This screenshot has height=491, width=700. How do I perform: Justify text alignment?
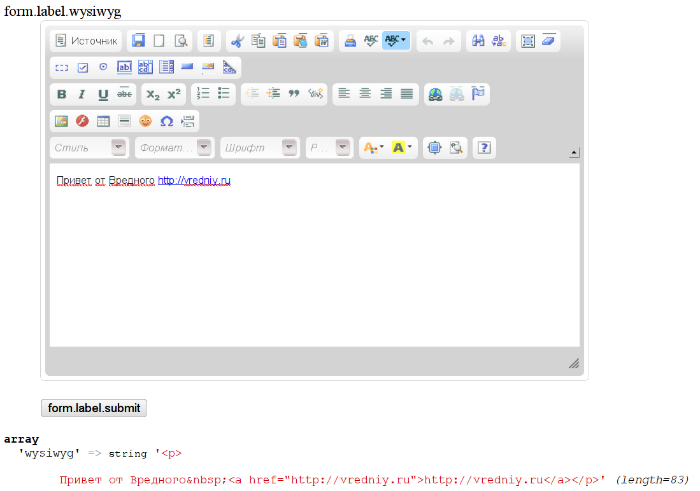(407, 93)
